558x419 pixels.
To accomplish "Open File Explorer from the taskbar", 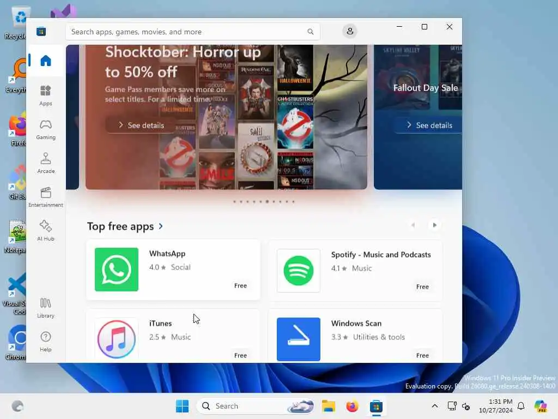I will pyautogui.click(x=328, y=406).
